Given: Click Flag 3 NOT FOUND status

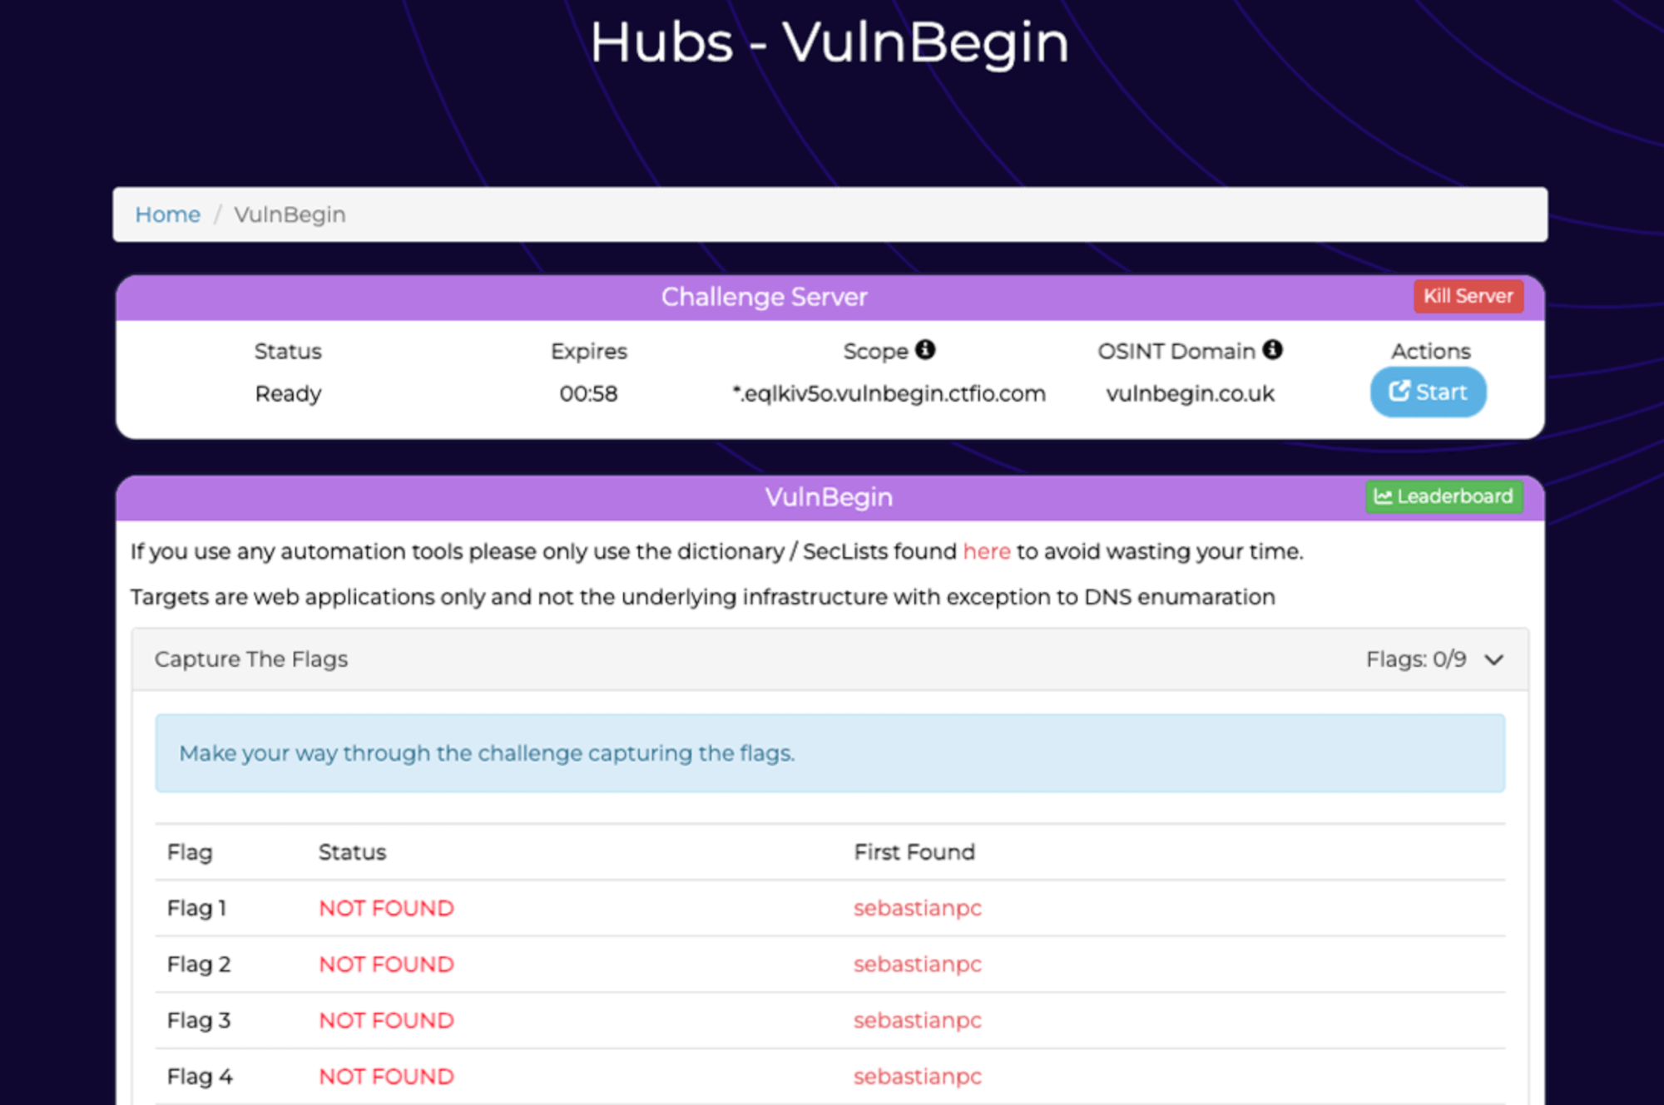Looking at the screenshot, I should coord(387,1020).
